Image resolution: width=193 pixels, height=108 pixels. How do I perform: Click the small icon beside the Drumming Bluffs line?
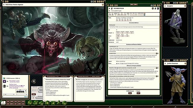[x=109, y=11]
